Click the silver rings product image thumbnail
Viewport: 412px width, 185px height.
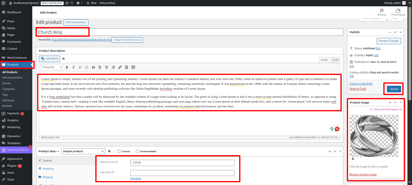tap(374, 136)
